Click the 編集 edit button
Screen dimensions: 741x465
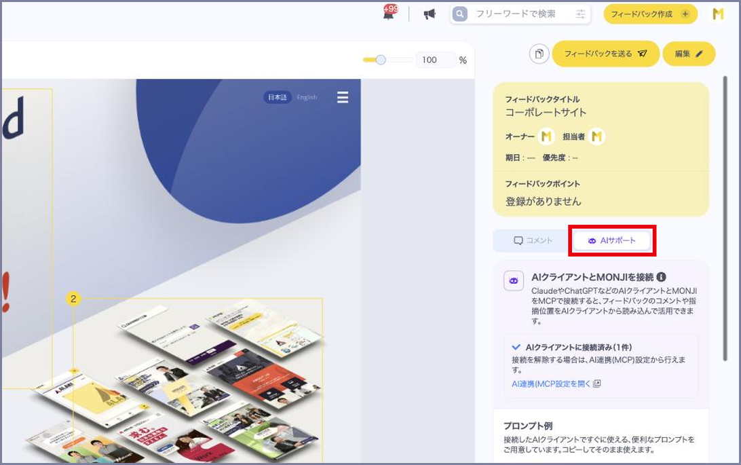[689, 54]
